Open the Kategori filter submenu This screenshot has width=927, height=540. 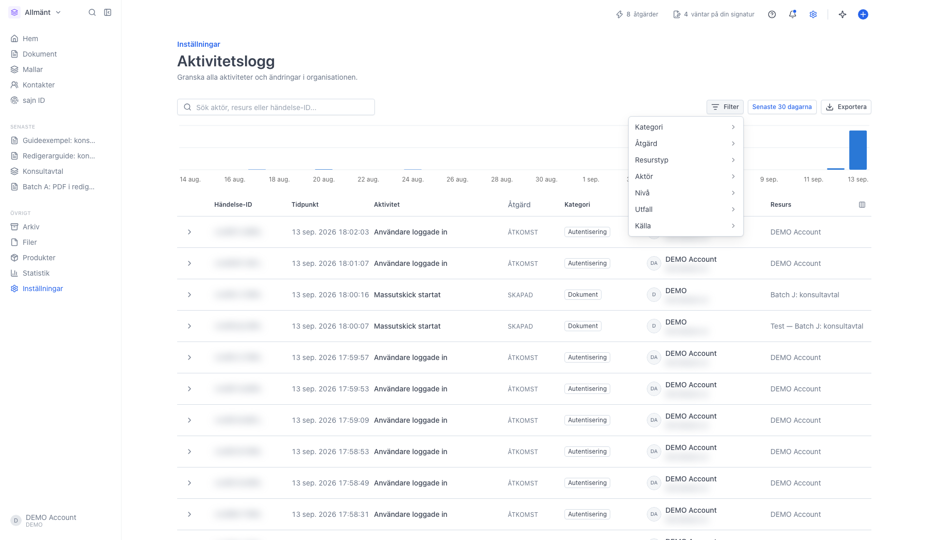click(x=685, y=127)
